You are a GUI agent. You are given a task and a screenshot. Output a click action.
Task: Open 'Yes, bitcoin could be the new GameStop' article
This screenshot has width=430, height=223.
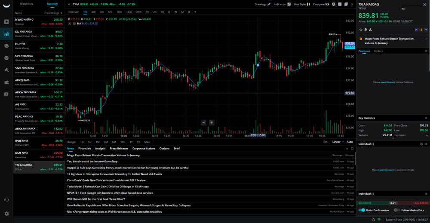pyautogui.click(x=92, y=162)
